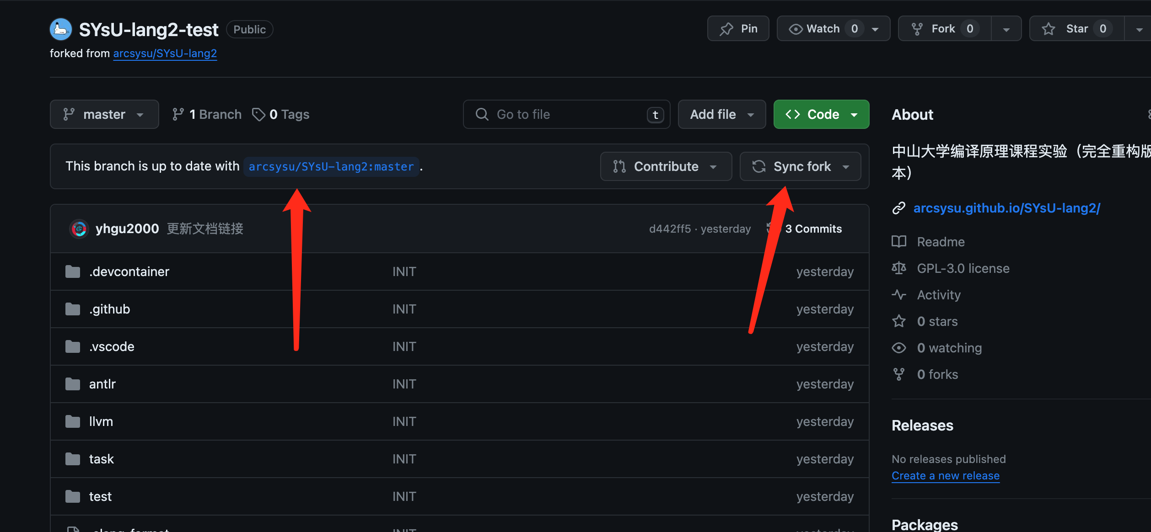Open the .devcontainer folder
This screenshot has height=532, width=1151.
(129, 271)
